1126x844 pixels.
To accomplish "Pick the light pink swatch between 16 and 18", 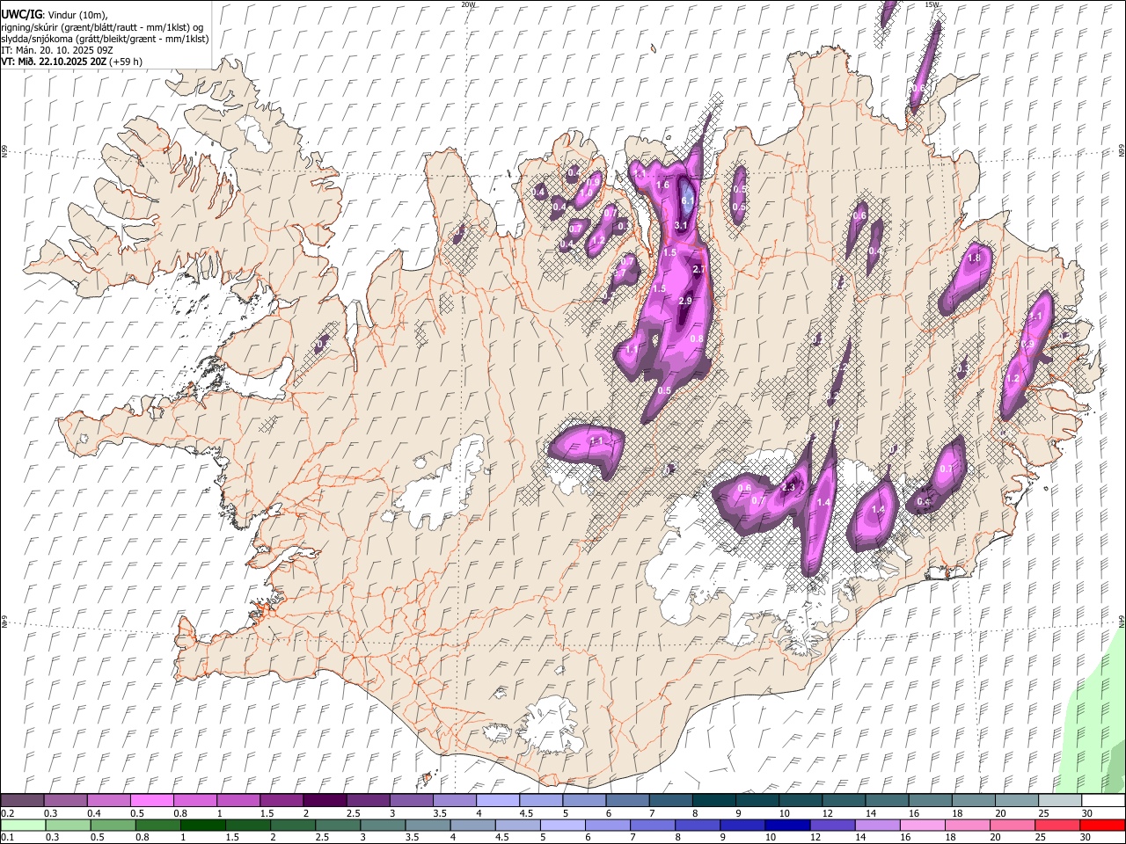I will point(922,825).
